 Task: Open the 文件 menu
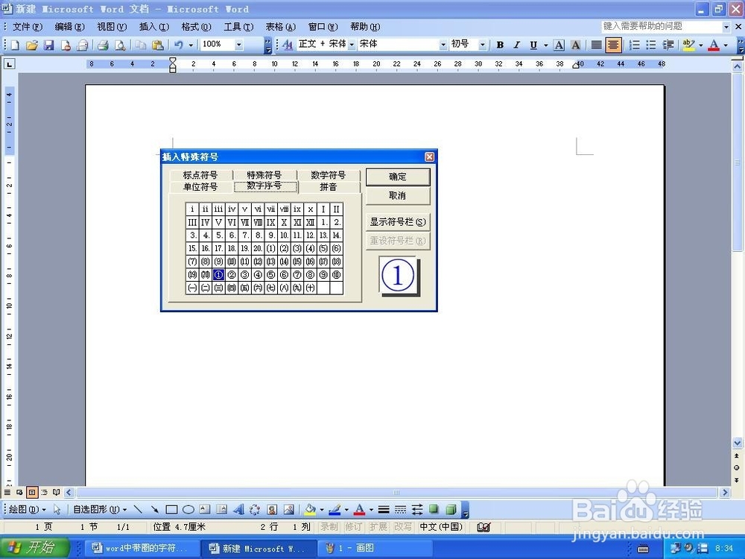click(28, 27)
